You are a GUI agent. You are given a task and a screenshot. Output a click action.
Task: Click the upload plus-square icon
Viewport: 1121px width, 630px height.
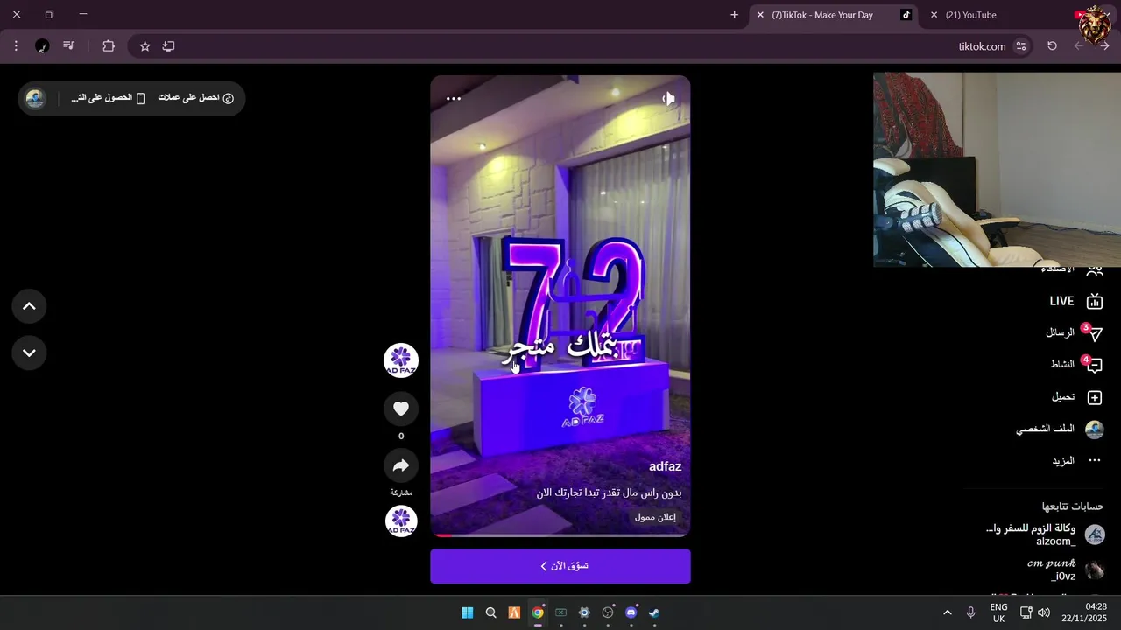pyautogui.click(x=1094, y=398)
